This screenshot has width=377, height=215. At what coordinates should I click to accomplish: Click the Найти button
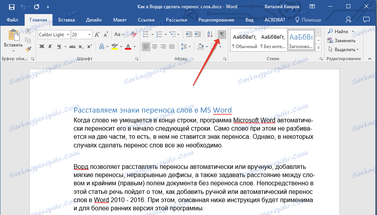(x=338, y=32)
